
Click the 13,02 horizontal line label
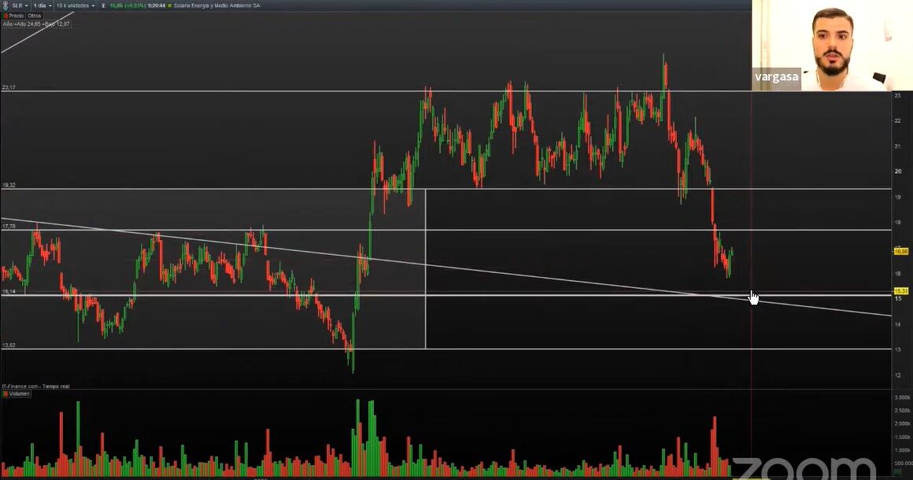(x=8, y=345)
